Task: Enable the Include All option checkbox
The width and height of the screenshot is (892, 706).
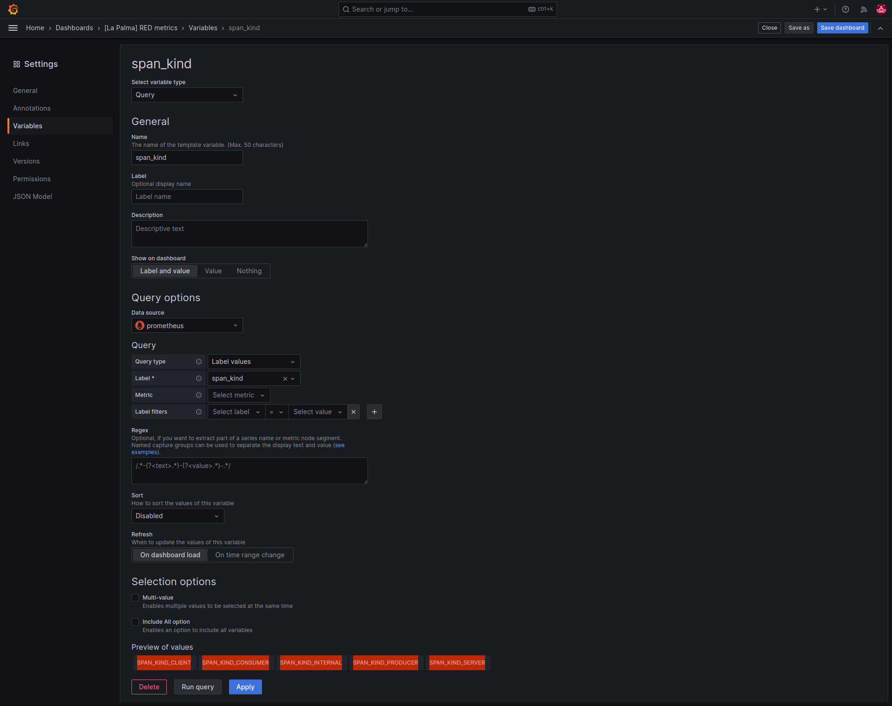Action: click(x=135, y=622)
